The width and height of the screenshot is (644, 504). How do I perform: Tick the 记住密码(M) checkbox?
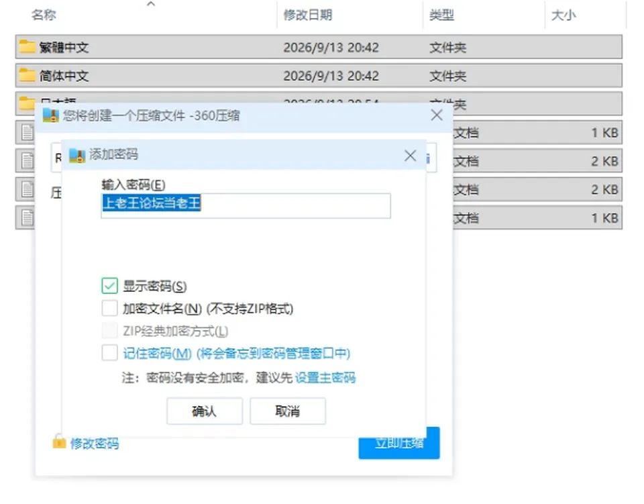tap(109, 353)
